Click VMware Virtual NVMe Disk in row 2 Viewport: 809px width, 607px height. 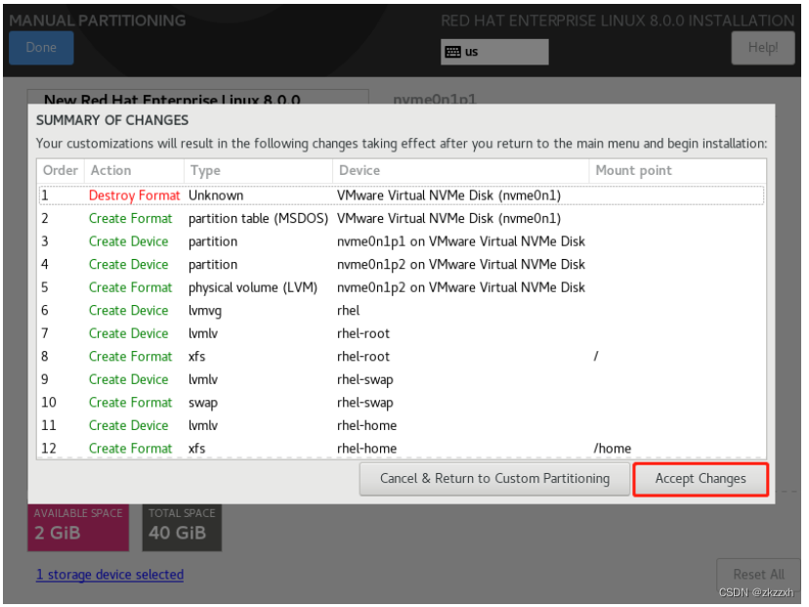[448, 219]
